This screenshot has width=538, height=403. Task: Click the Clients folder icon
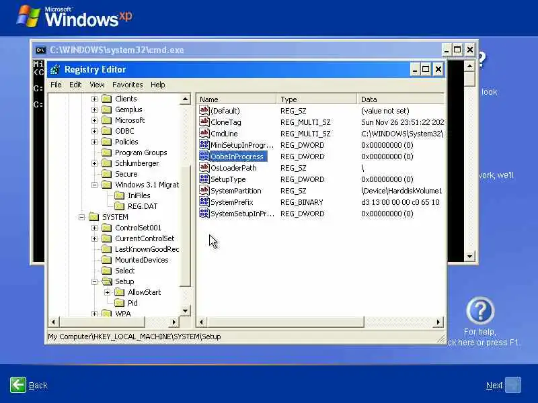107,99
